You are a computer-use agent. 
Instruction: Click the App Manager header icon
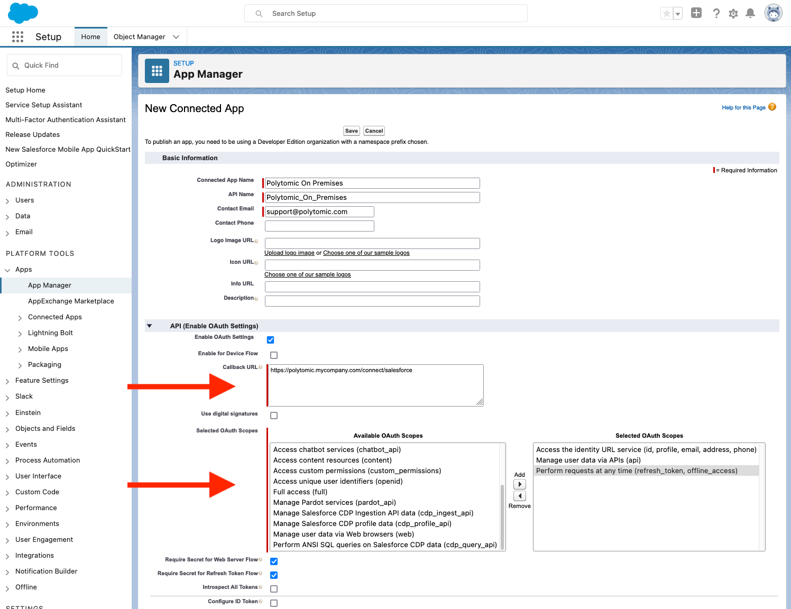157,71
